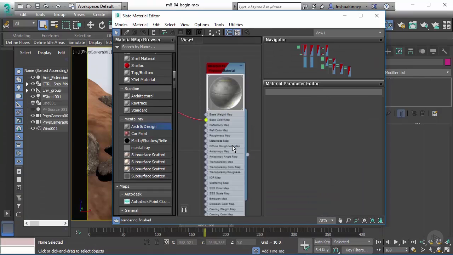The height and width of the screenshot is (255, 453).
Task: Open the Utilities menu in Slate editor
Action: click(236, 25)
